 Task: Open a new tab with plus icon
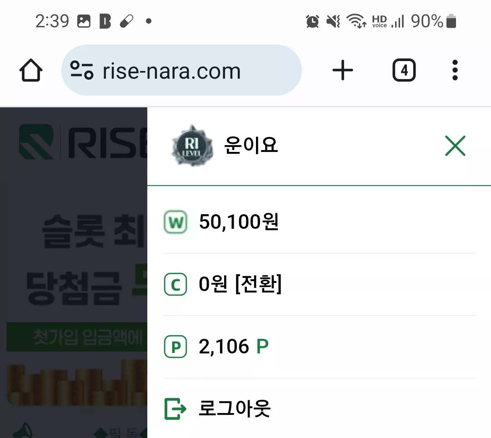click(343, 70)
